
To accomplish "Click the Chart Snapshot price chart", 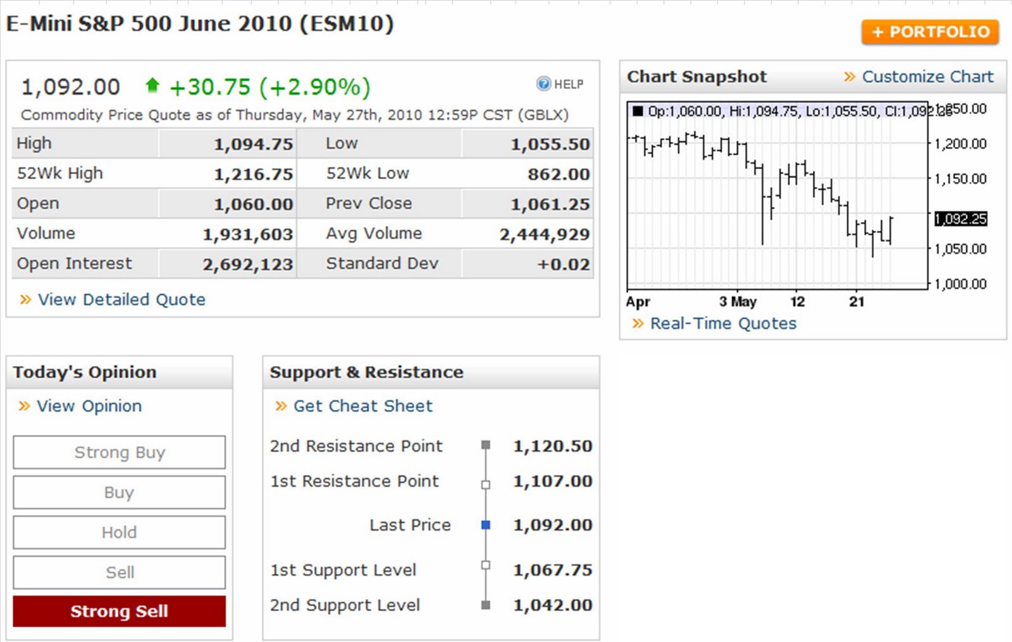I will (x=777, y=195).
